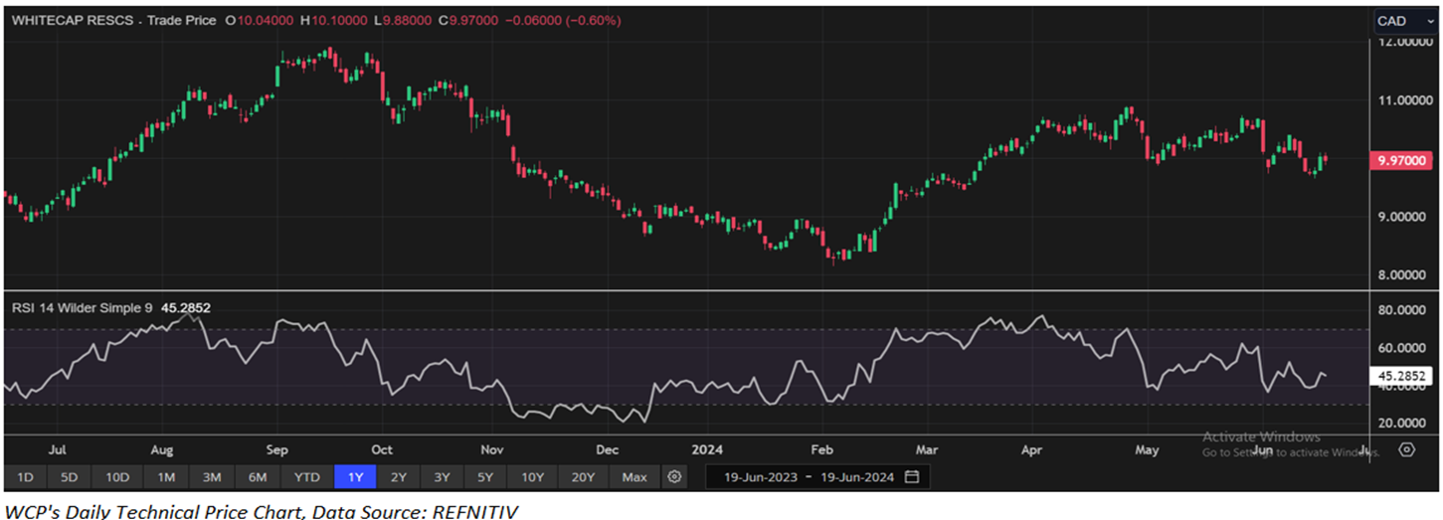Select the 2Y time range
This screenshot has height=520, width=1443.
398,477
